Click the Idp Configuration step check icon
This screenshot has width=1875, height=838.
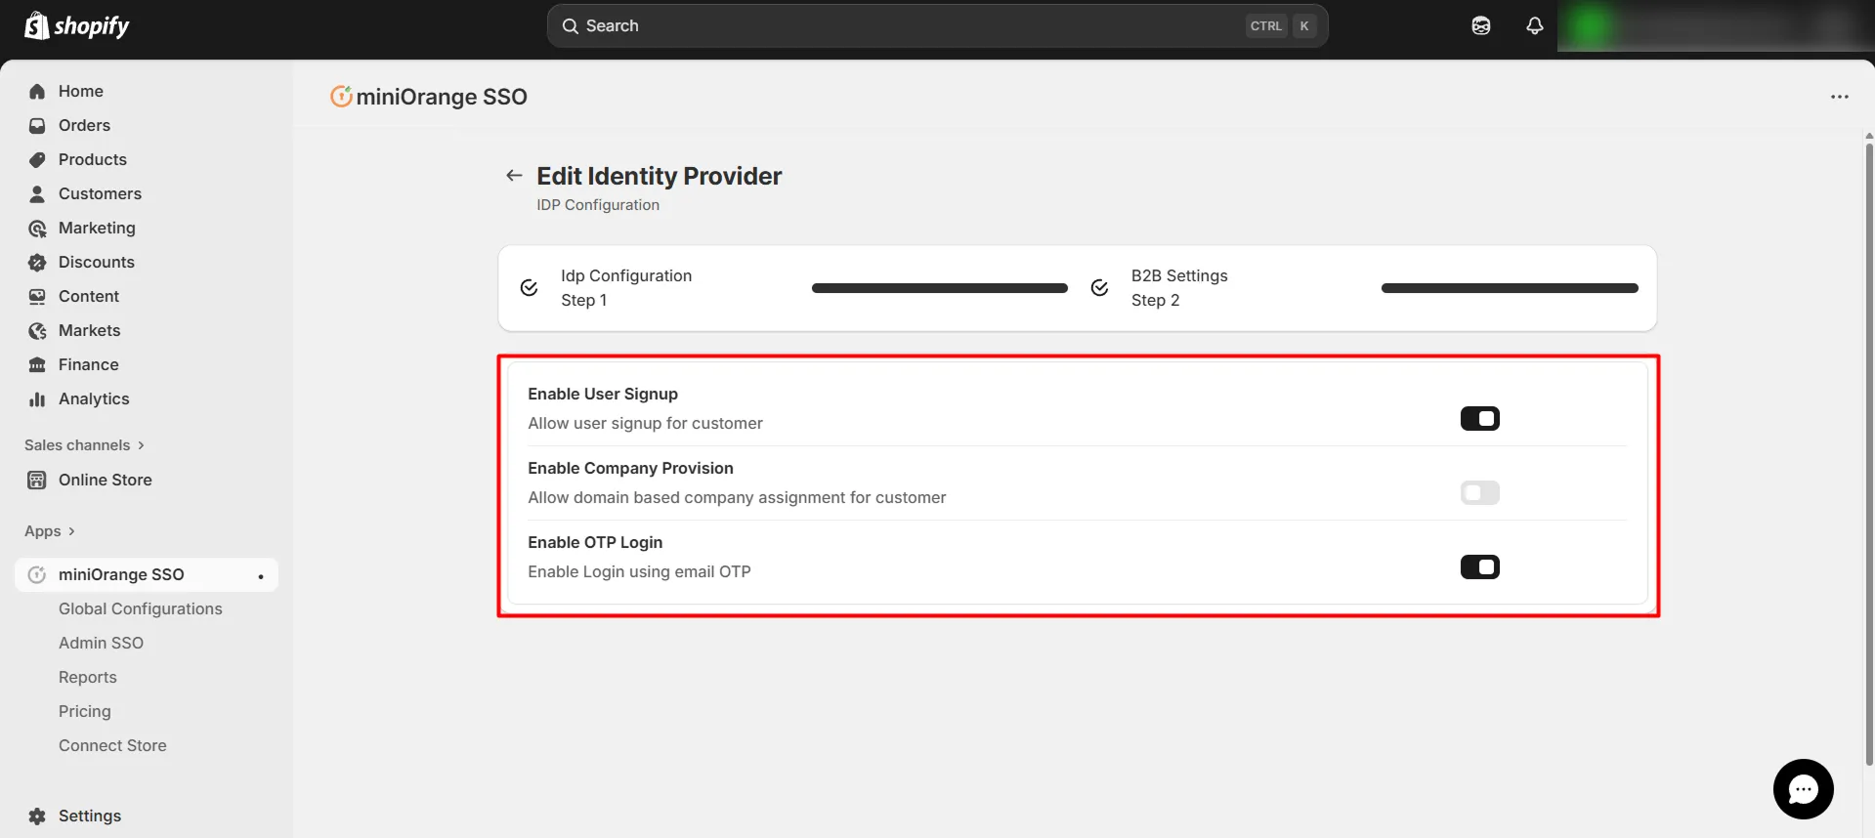[x=529, y=288]
